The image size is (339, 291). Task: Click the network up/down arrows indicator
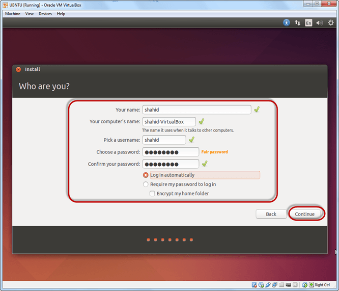tap(298, 23)
